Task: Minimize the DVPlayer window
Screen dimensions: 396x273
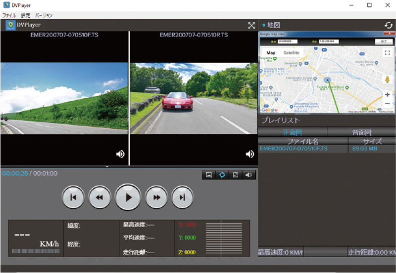Action: 351,5
